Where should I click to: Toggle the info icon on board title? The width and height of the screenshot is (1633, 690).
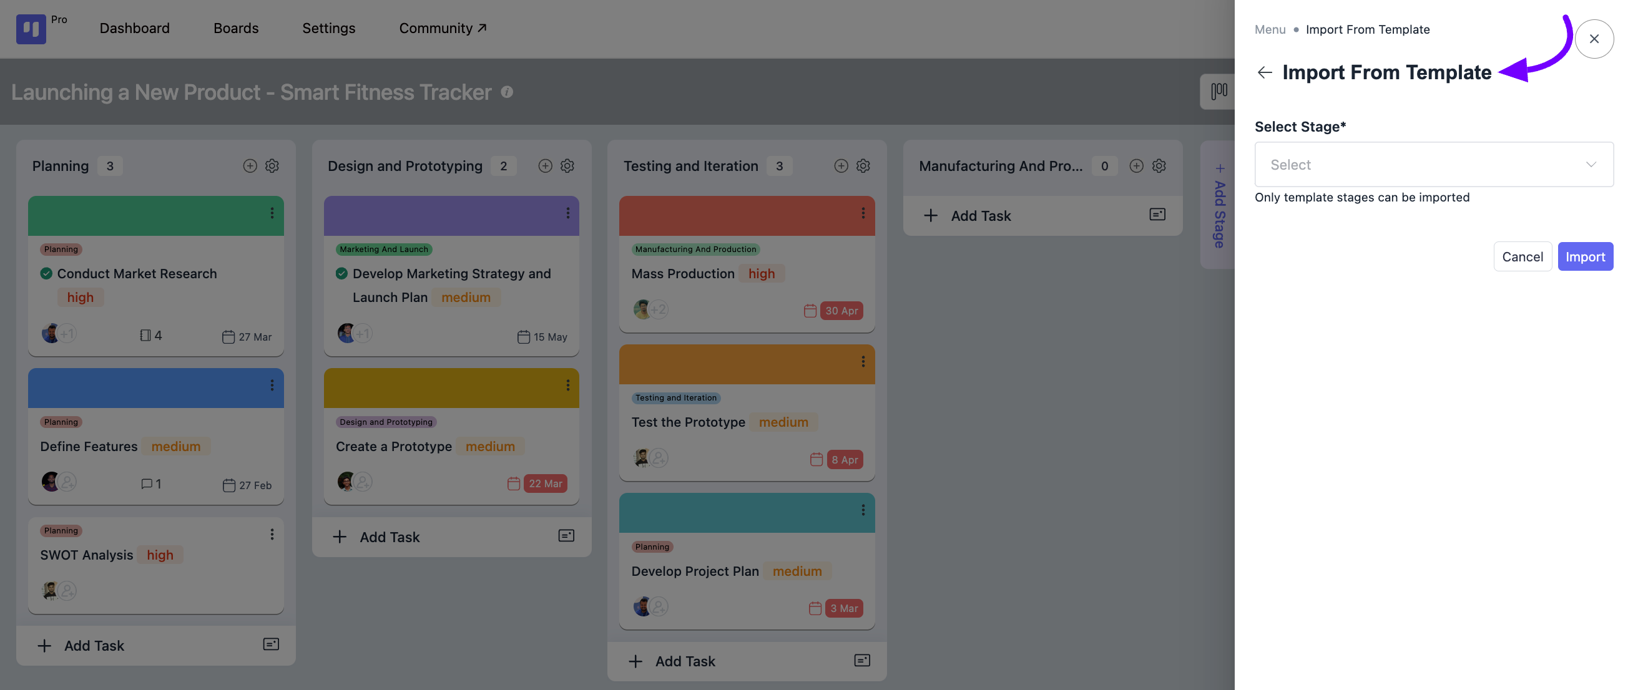(506, 92)
